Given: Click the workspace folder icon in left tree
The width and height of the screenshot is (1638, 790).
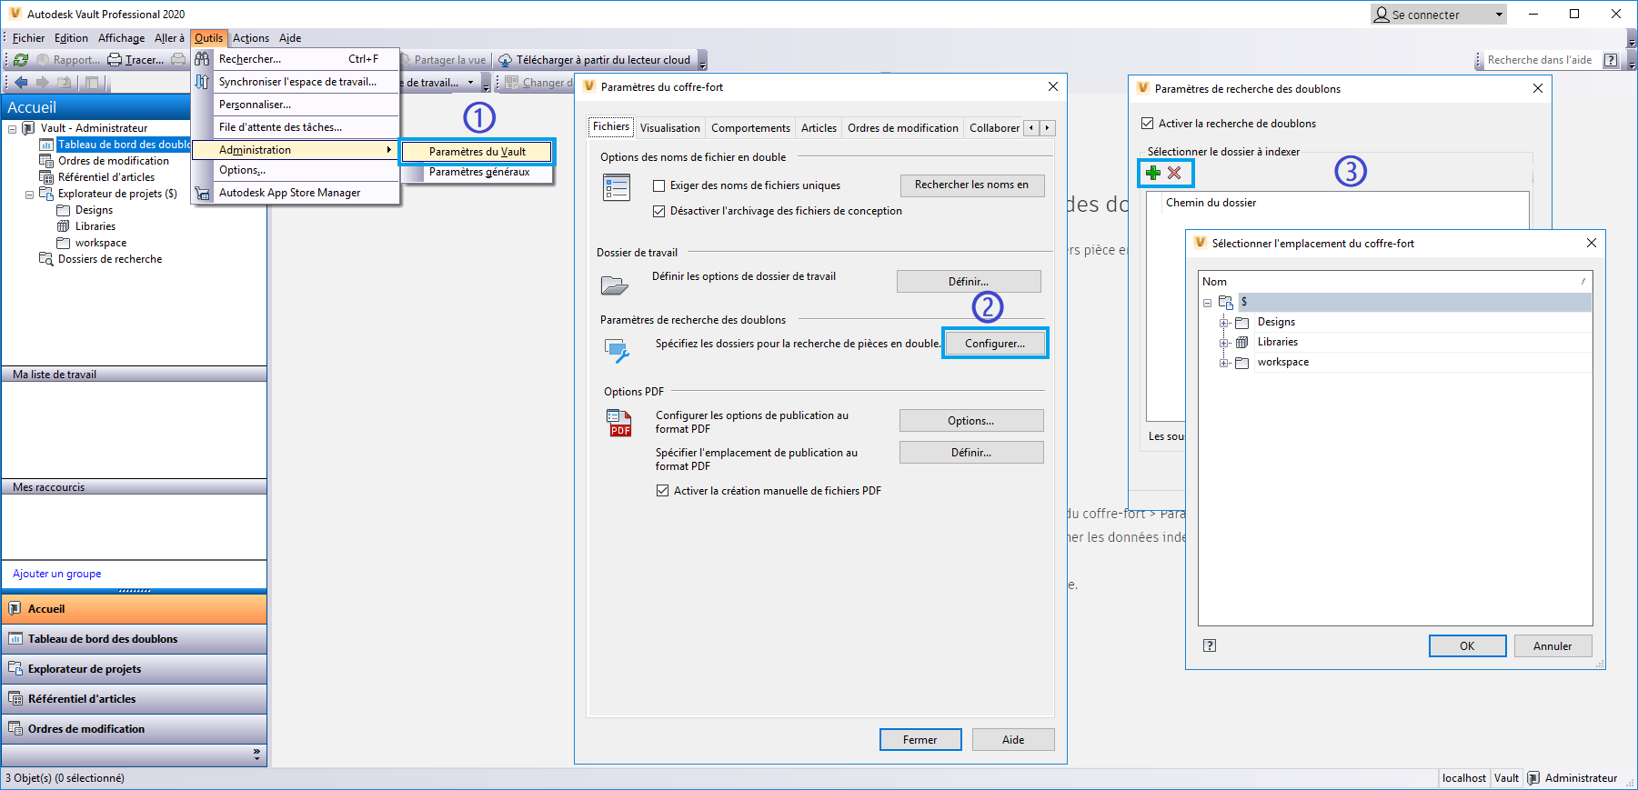Looking at the screenshot, I should [x=64, y=243].
